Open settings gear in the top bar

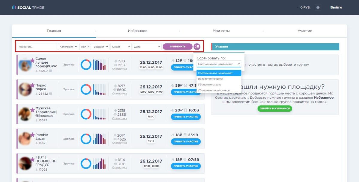tap(318, 7)
